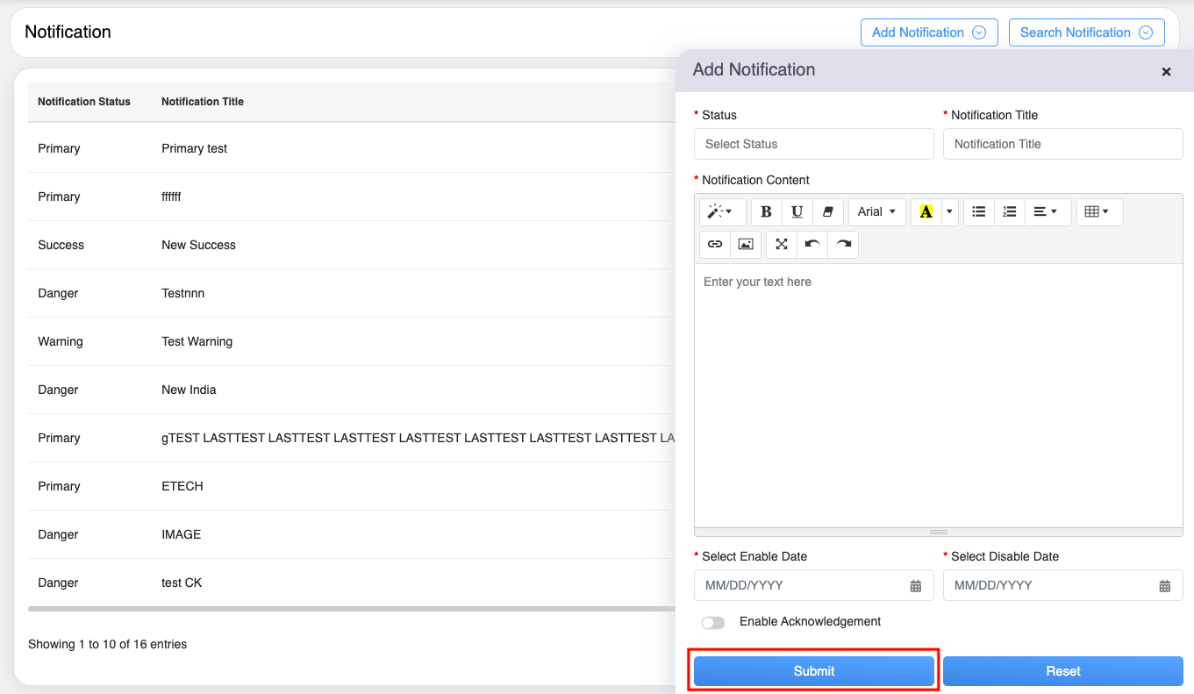Insert a numbered ordered list

click(x=1010, y=212)
